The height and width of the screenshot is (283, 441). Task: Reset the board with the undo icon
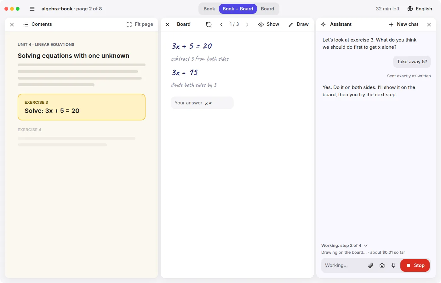[x=209, y=25]
